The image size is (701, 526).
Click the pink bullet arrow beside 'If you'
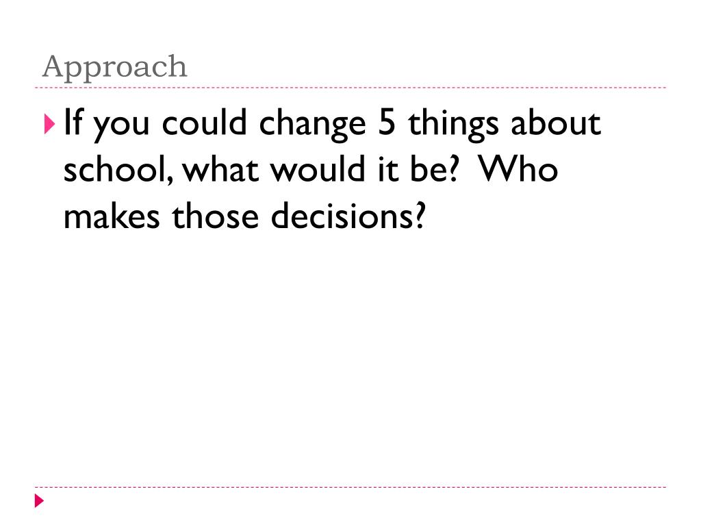click(x=49, y=125)
